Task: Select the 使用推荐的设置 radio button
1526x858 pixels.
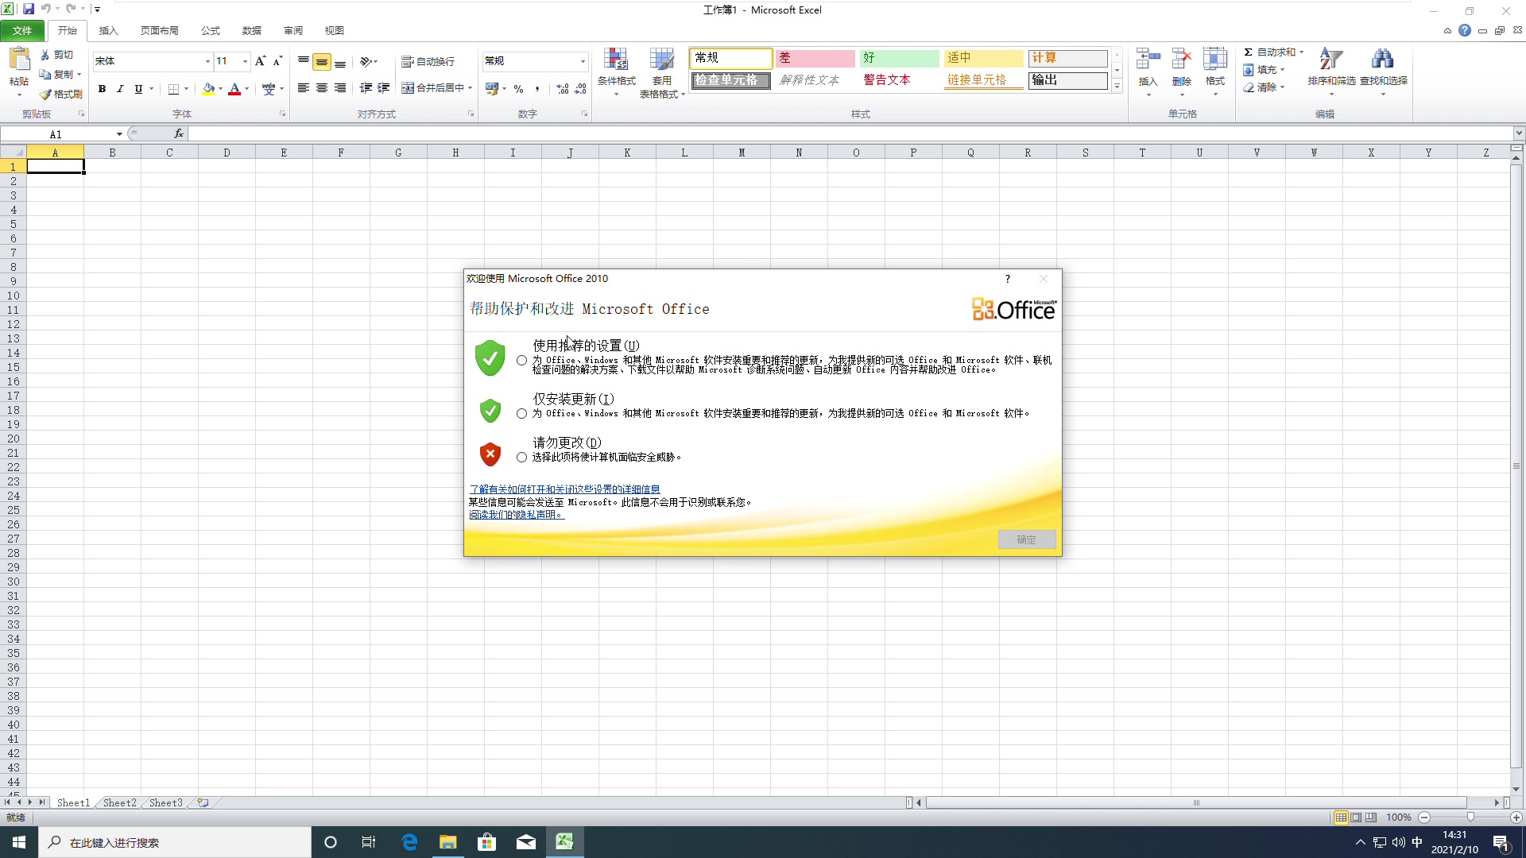Action: [x=522, y=360]
